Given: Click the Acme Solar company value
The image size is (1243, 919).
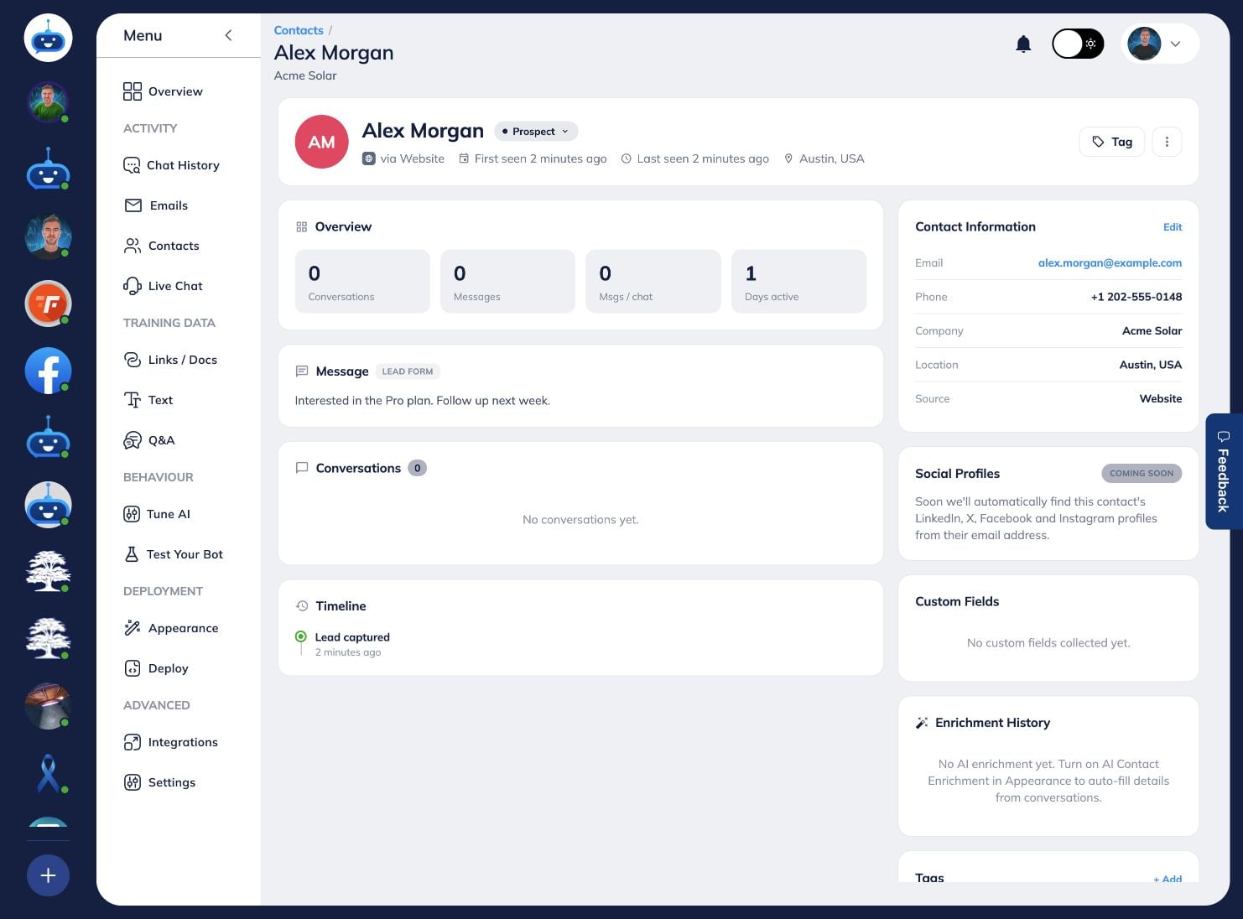Looking at the screenshot, I should (x=1152, y=330).
